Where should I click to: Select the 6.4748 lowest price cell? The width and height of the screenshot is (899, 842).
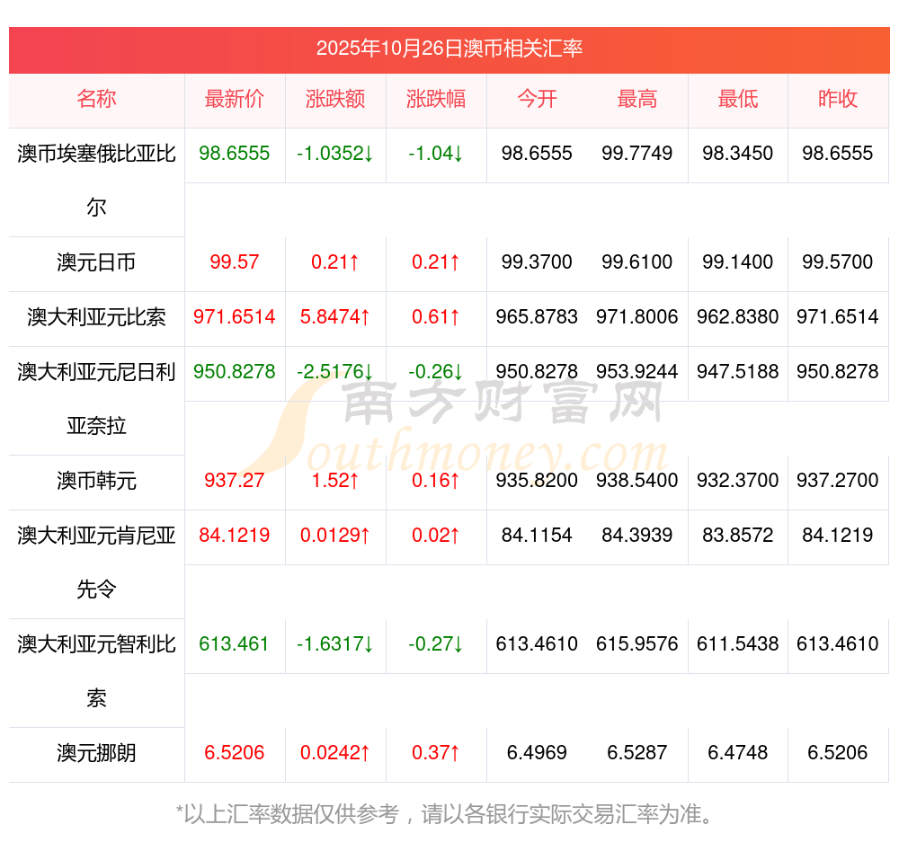(x=738, y=753)
